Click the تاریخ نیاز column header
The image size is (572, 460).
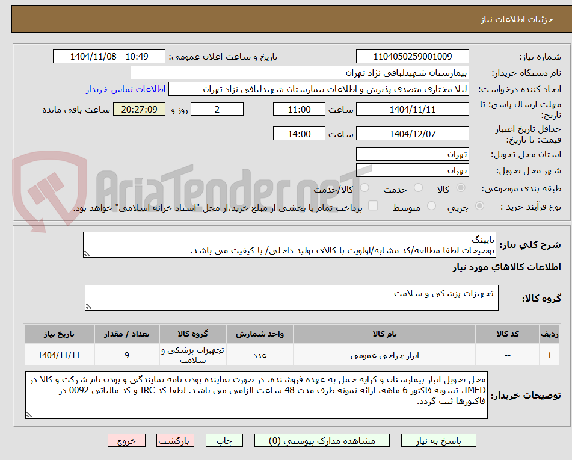point(59,334)
